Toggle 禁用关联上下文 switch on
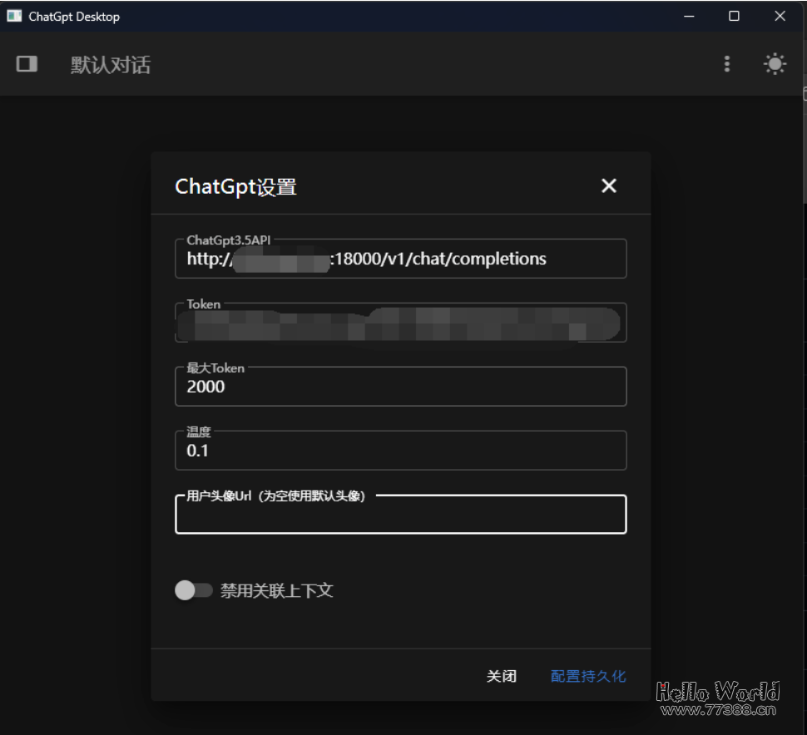Viewport: 807px width, 735px height. coord(192,591)
